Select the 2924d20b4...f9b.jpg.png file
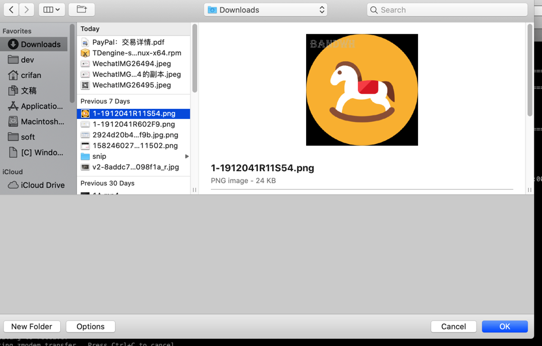 point(133,135)
